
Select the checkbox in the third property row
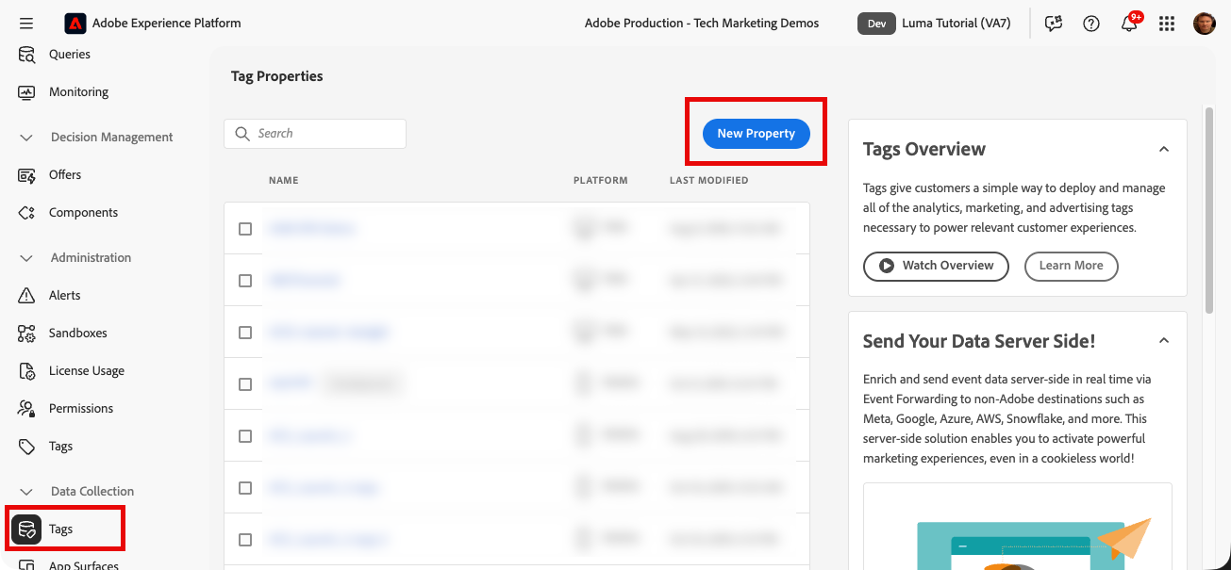(245, 333)
